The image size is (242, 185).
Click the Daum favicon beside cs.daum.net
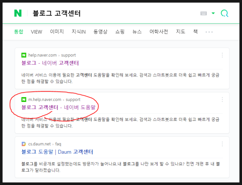pyautogui.click(x=24, y=144)
